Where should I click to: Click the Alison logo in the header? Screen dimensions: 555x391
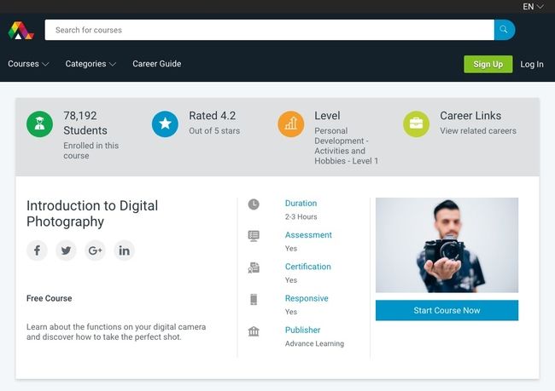20,30
